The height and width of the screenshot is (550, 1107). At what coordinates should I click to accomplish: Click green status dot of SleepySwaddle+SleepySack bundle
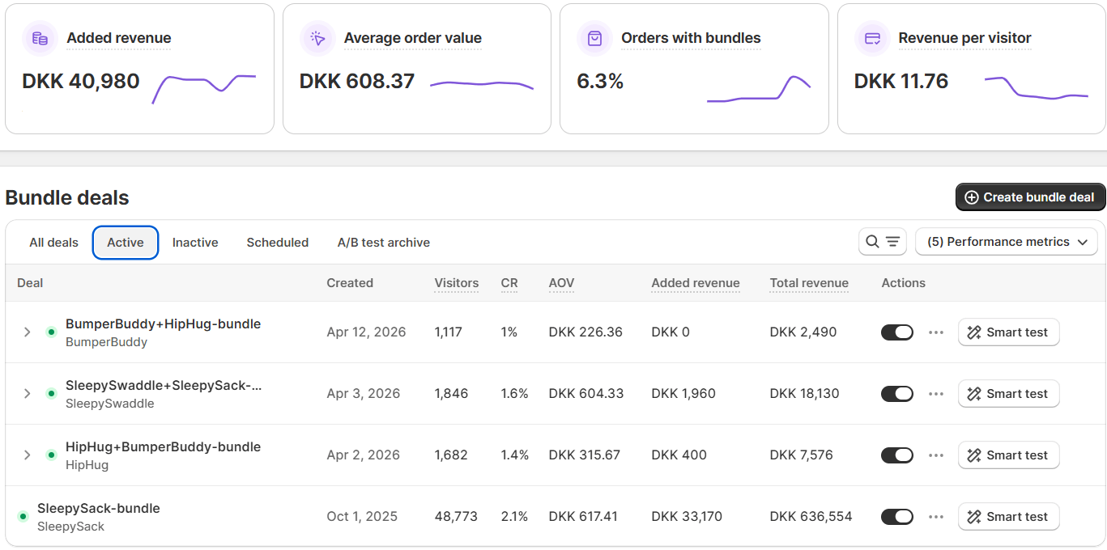51,394
